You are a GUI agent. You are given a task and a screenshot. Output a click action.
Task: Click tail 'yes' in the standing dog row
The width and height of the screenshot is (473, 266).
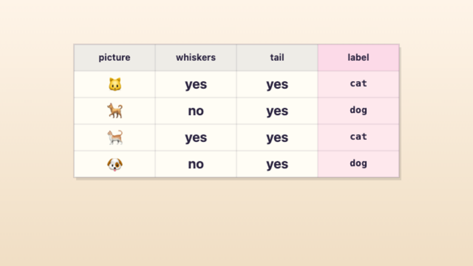click(277, 111)
